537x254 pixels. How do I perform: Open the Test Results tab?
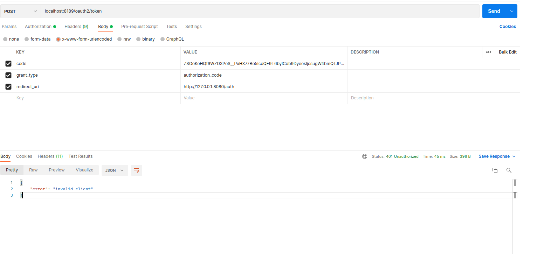80,156
